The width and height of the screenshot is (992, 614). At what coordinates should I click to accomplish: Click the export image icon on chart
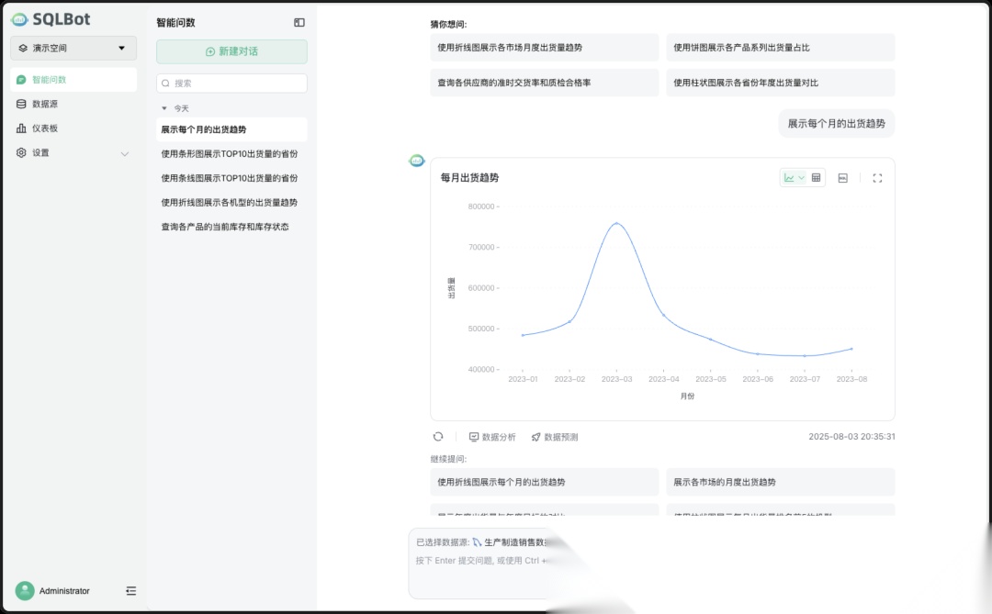click(x=842, y=177)
